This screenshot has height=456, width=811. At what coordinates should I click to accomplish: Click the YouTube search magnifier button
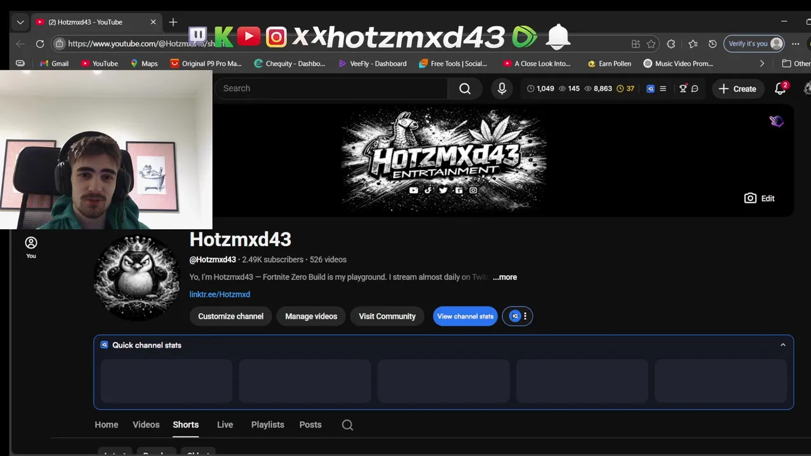click(x=465, y=89)
